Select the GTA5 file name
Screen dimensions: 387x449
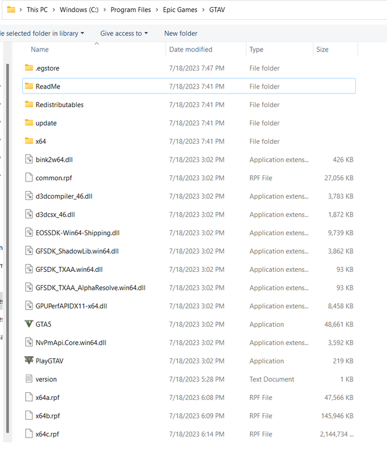pyautogui.click(x=43, y=324)
